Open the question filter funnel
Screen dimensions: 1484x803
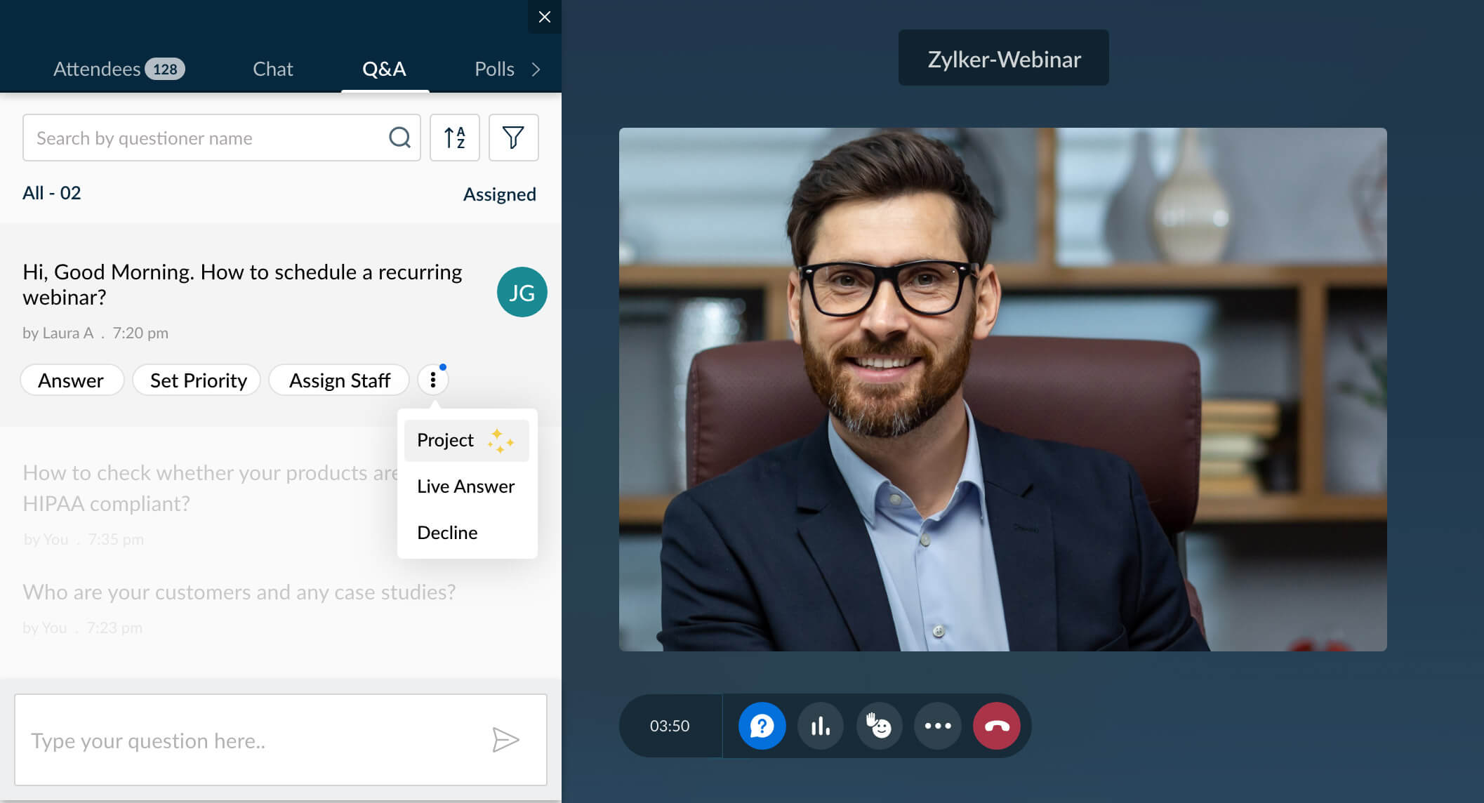click(x=513, y=138)
